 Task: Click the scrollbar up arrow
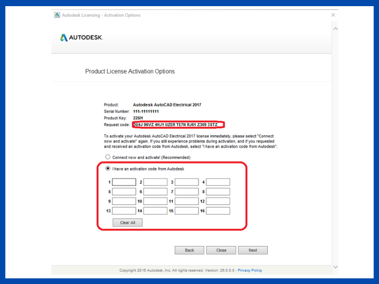pyautogui.click(x=335, y=28)
